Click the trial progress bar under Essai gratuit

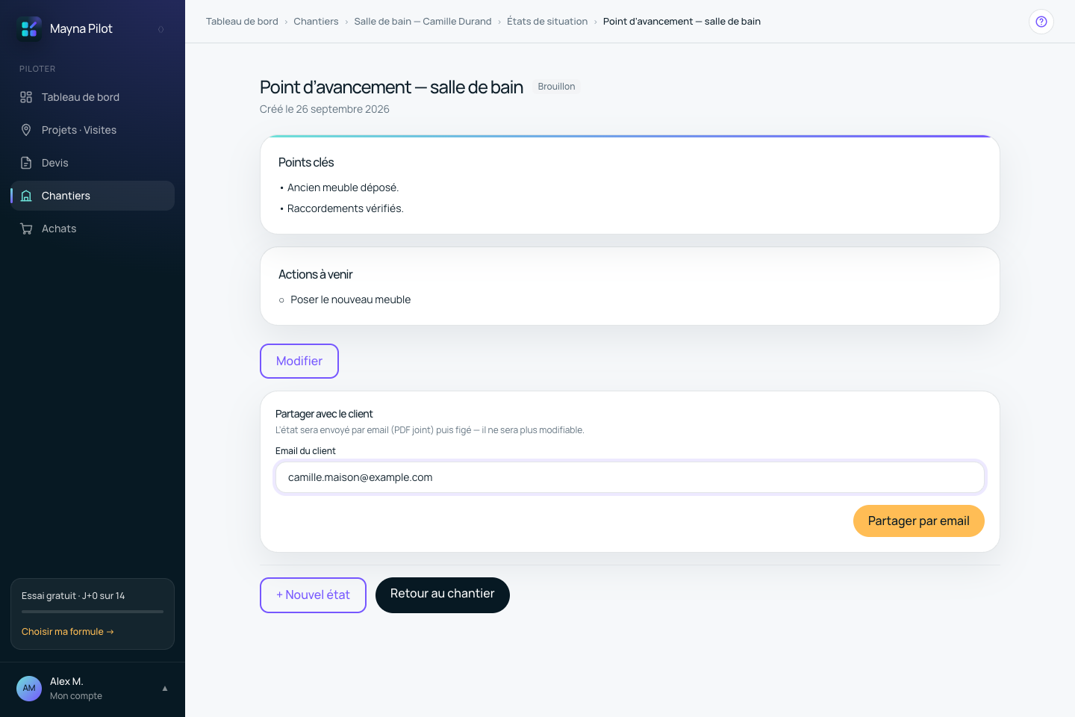click(93, 612)
